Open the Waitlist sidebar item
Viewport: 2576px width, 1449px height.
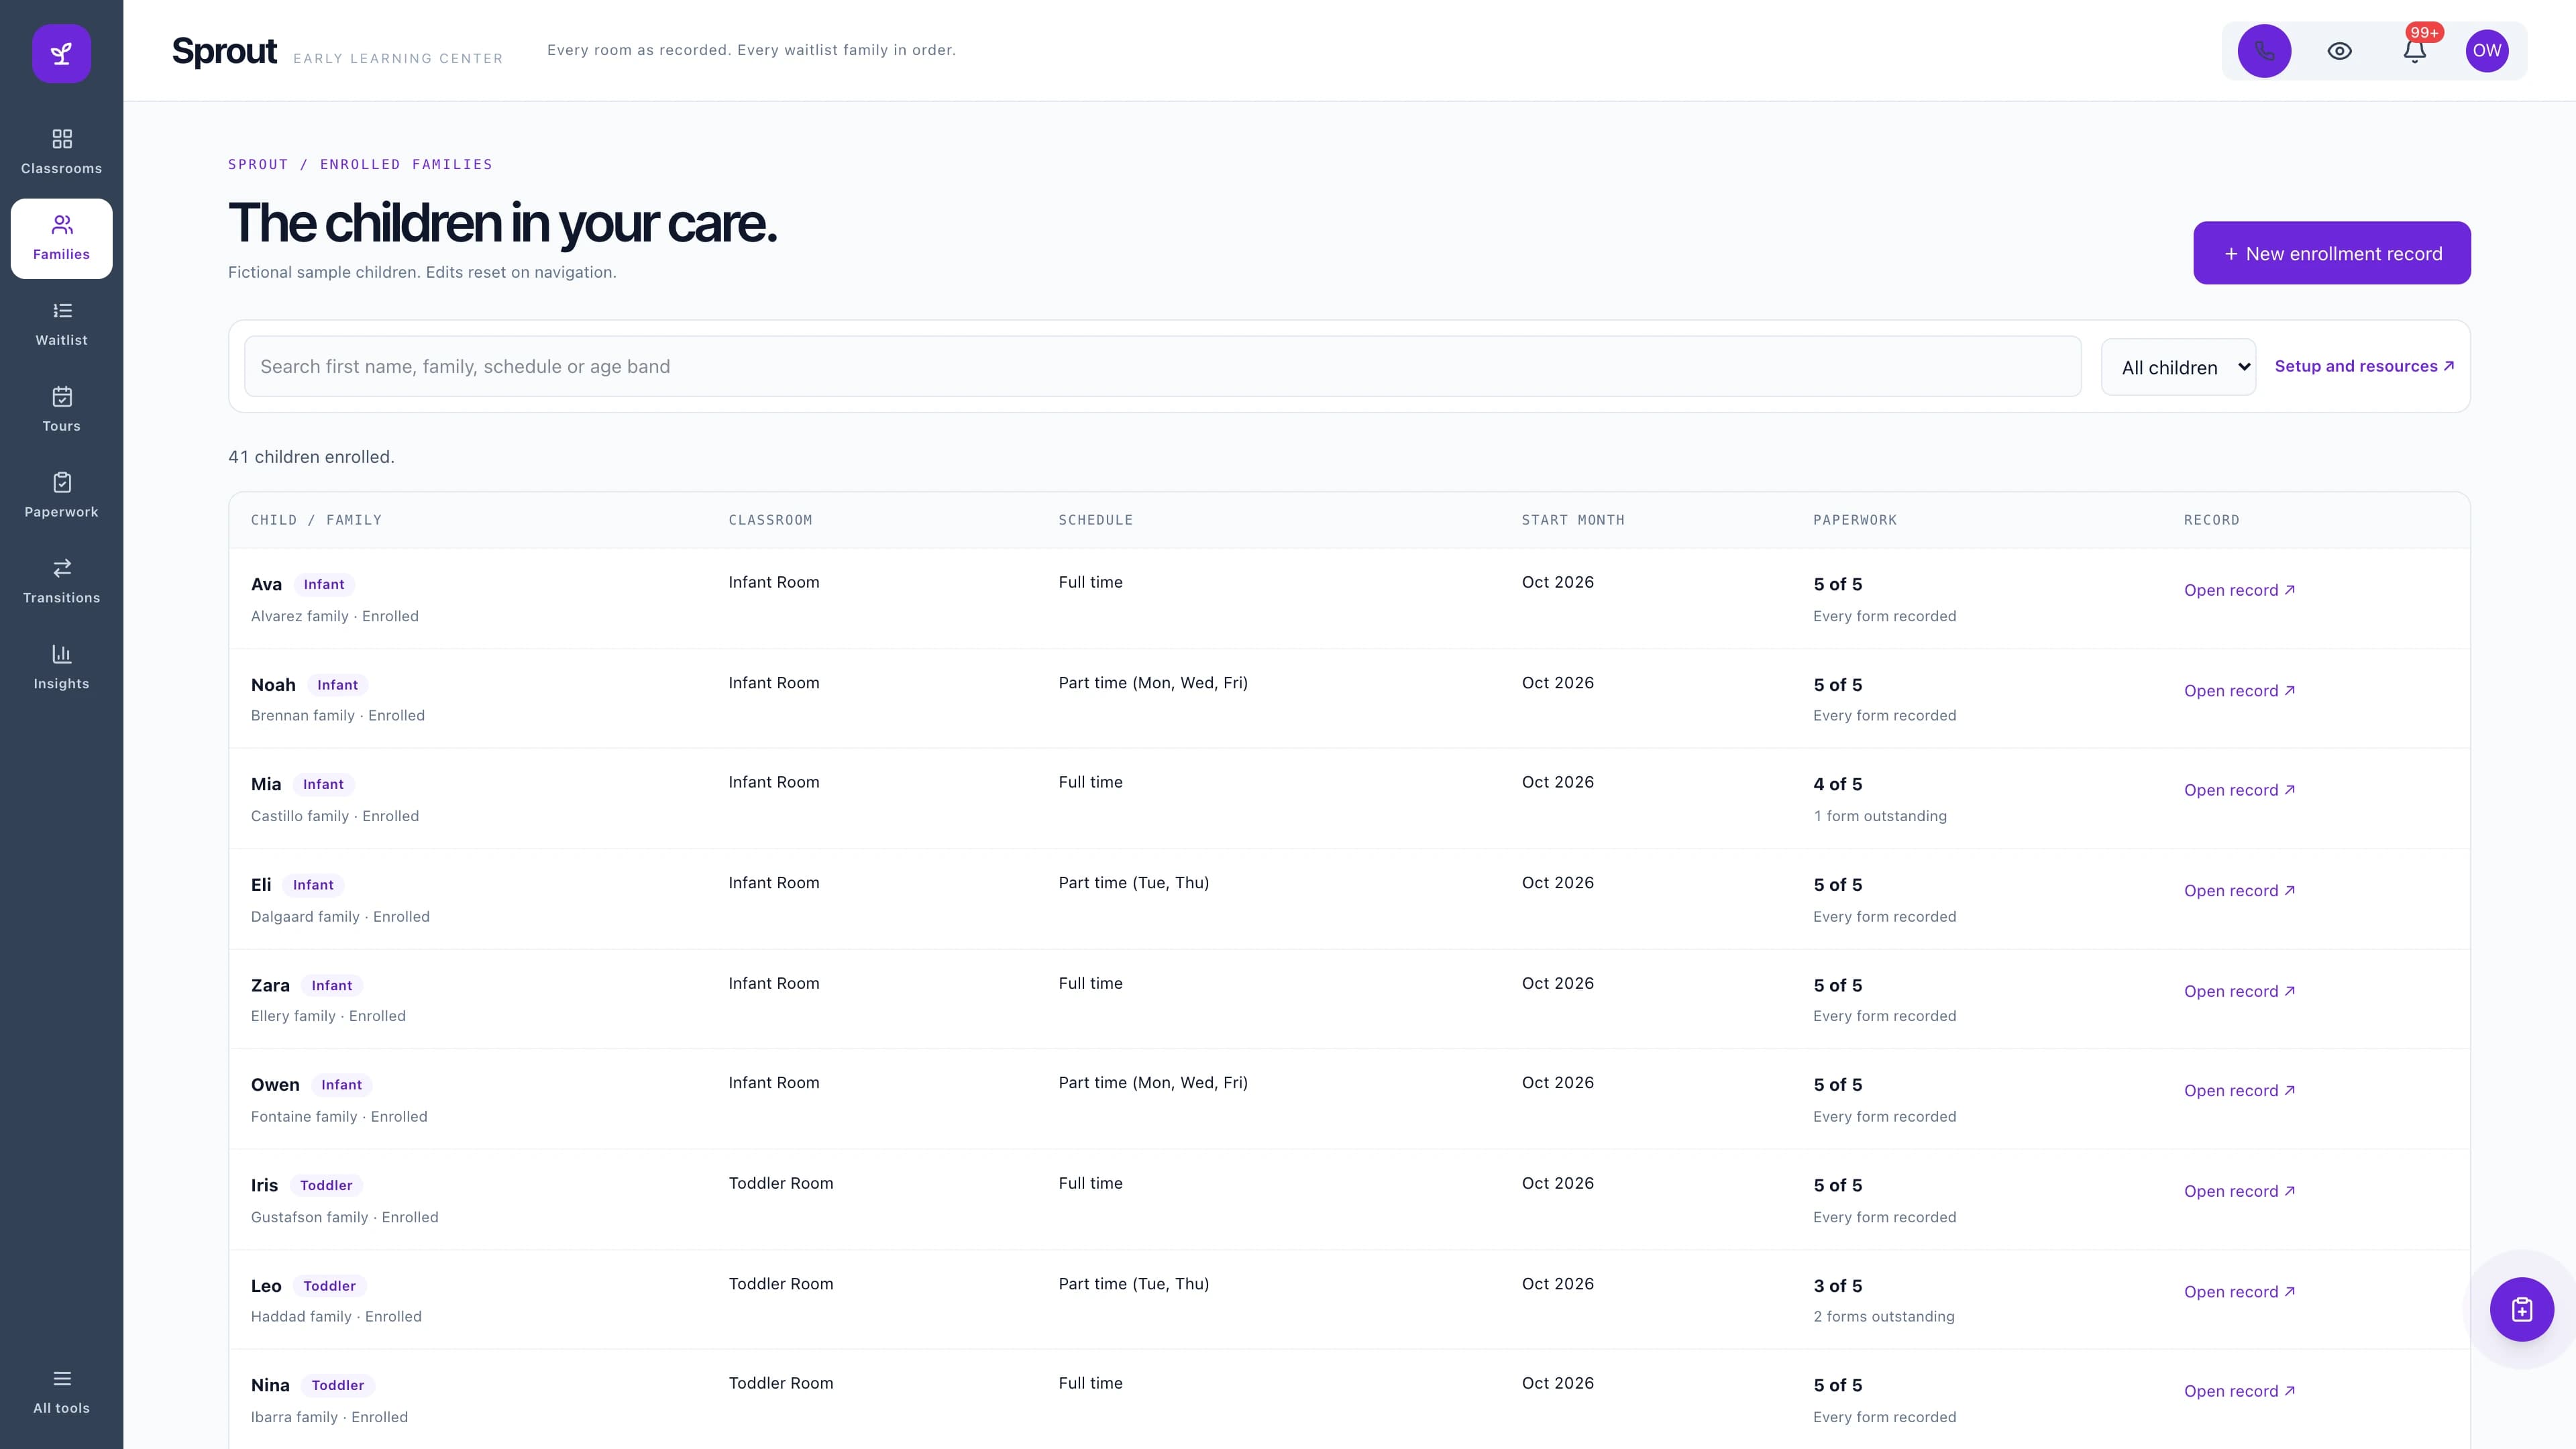coord(61,324)
